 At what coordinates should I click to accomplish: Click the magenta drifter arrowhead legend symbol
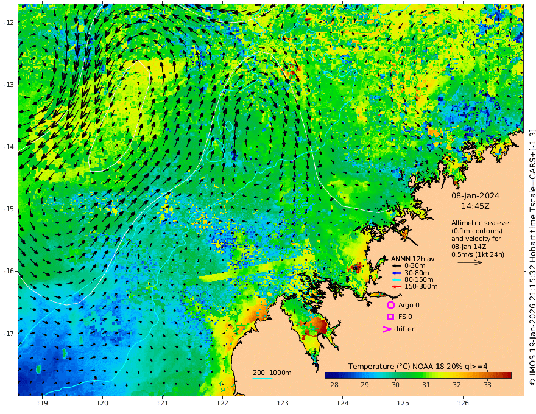tap(387, 329)
